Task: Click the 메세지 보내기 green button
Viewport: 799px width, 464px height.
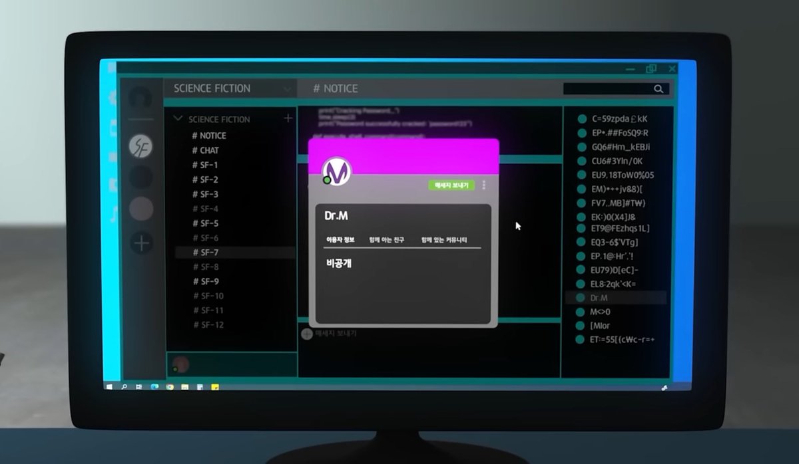Action: click(451, 185)
